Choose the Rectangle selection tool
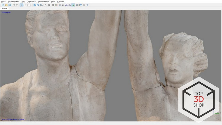Image resolution: width=222 pixels, height=125 pixels. pos(25,5)
